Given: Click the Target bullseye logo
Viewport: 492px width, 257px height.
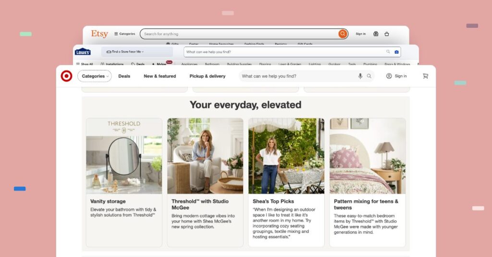Looking at the screenshot, I should point(66,76).
